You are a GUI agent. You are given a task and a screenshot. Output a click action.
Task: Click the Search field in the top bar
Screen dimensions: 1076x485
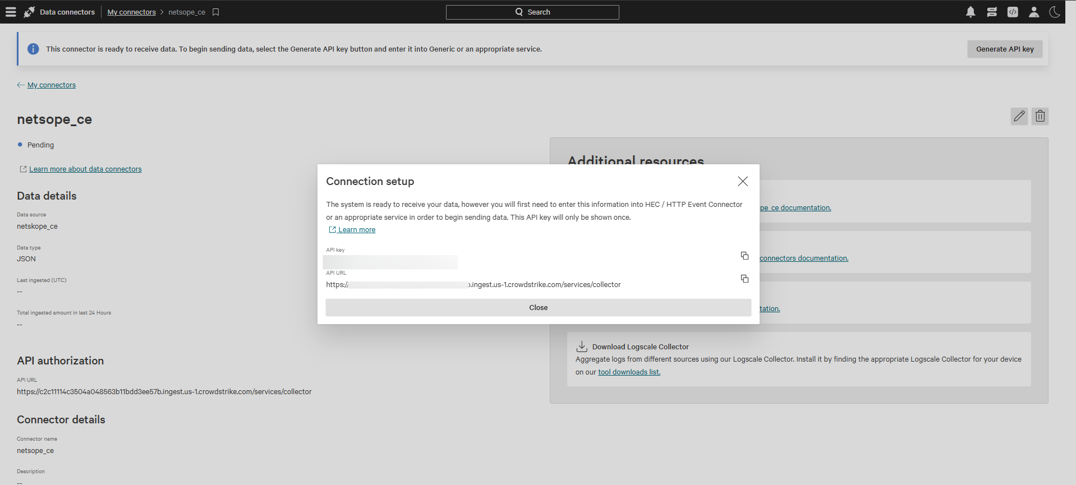coord(532,12)
